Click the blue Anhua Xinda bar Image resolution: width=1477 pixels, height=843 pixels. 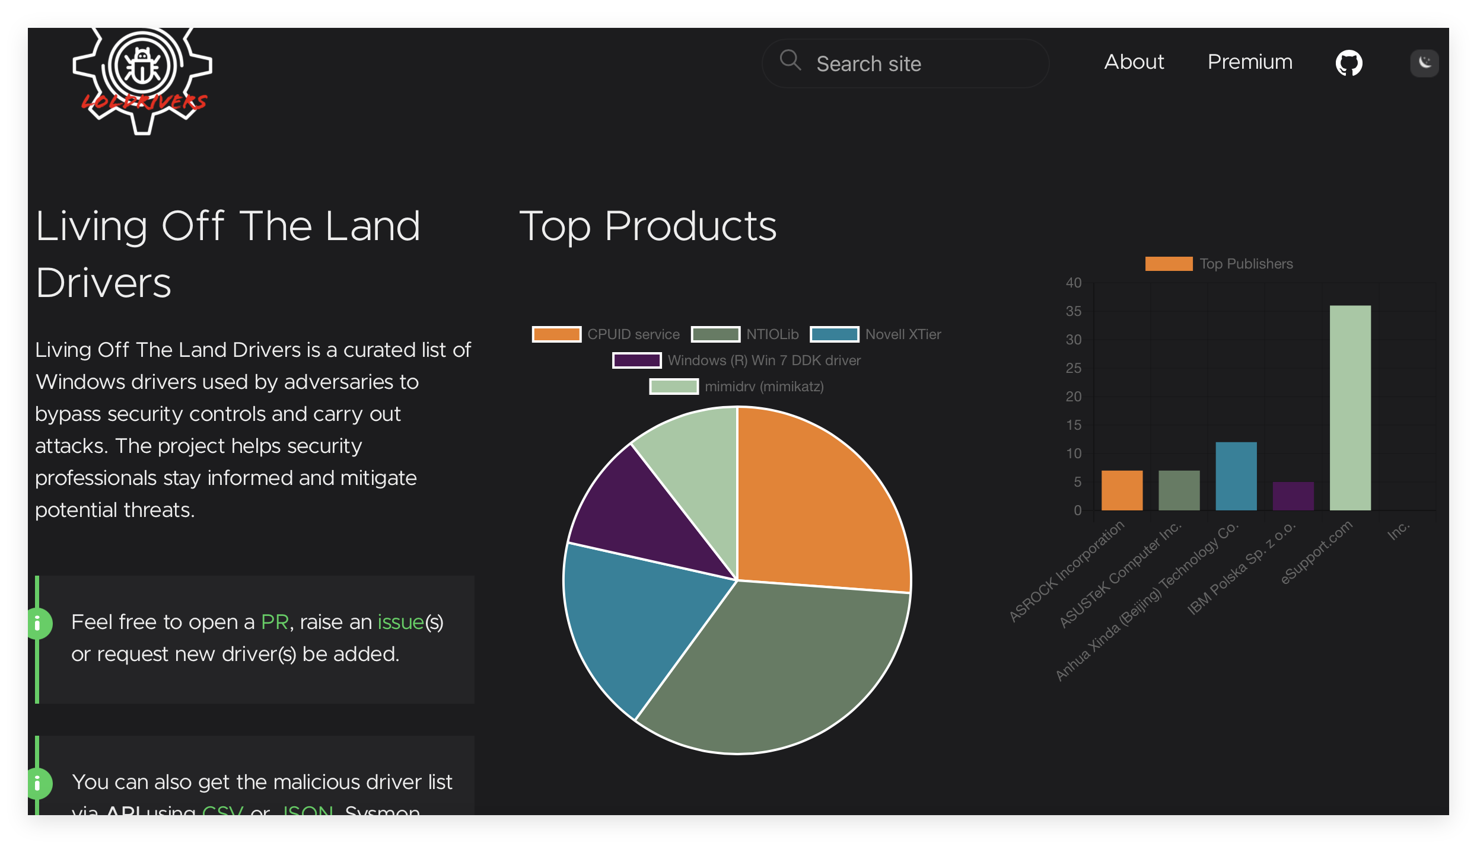(1236, 476)
